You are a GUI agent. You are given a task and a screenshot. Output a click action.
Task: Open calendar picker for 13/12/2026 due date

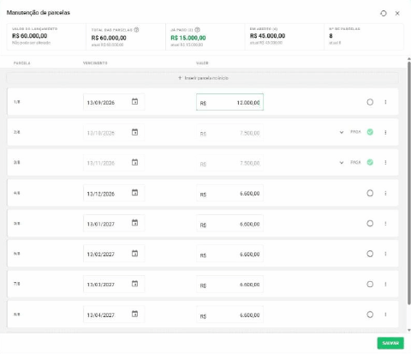[x=134, y=193]
